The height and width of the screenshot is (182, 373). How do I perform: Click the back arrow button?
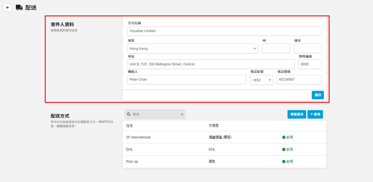click(8, 8)
